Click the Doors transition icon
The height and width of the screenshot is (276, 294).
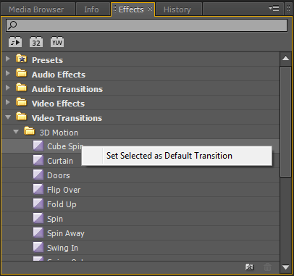click(38, 175)
